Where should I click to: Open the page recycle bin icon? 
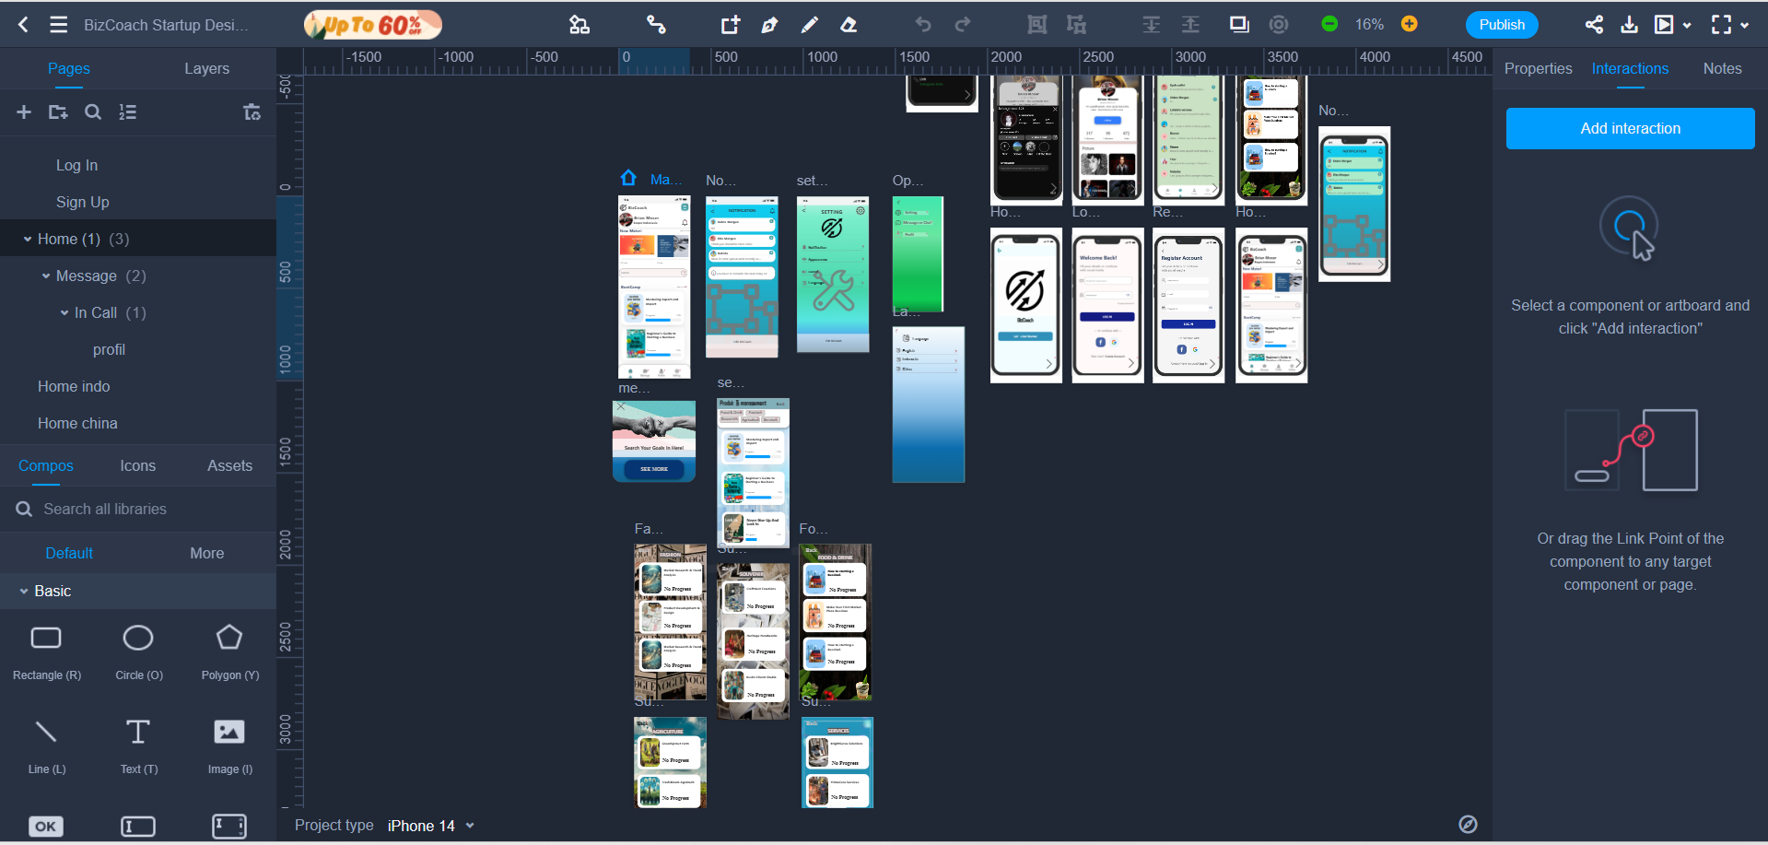pos(252,112)
